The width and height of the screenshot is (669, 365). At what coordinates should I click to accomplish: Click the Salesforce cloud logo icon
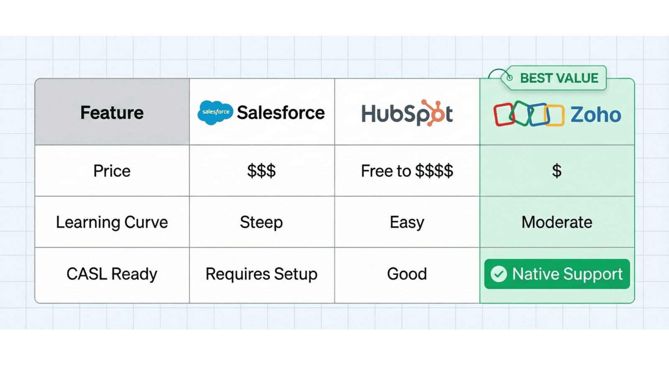[x=215, y=112]
